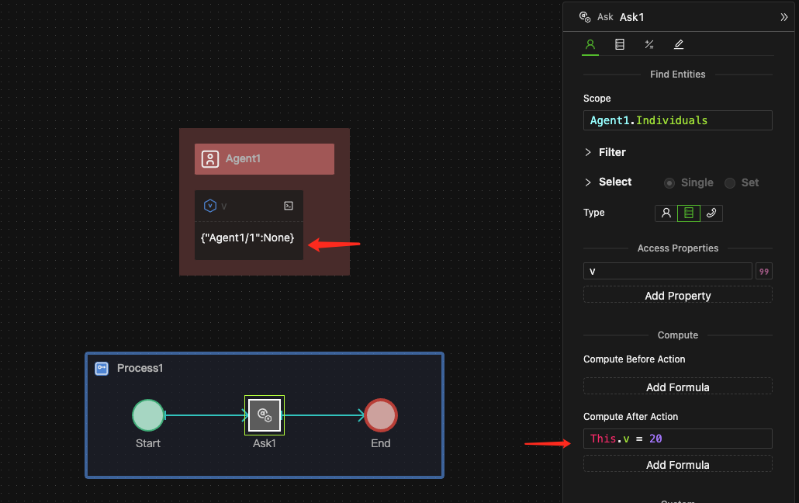Open the data list tab icon
Image resolution: width=799 pixels, height=503 pixels.
619,45
